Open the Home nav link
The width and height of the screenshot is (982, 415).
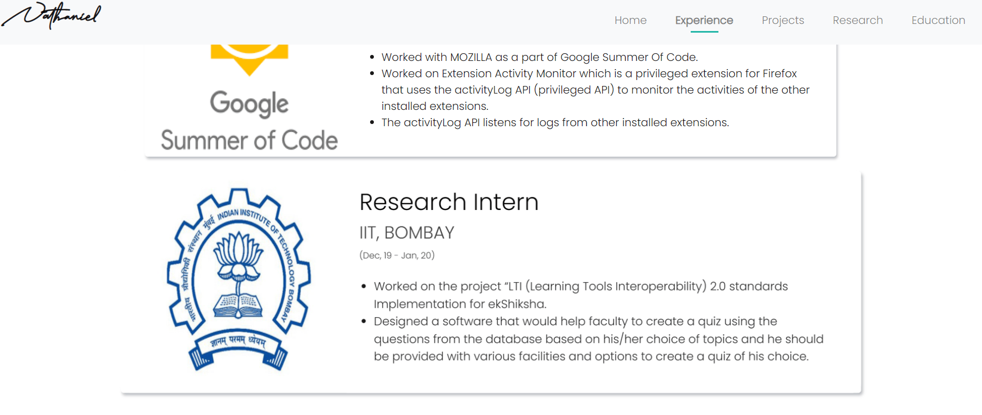pyautogui.click(x=630, y=20)
